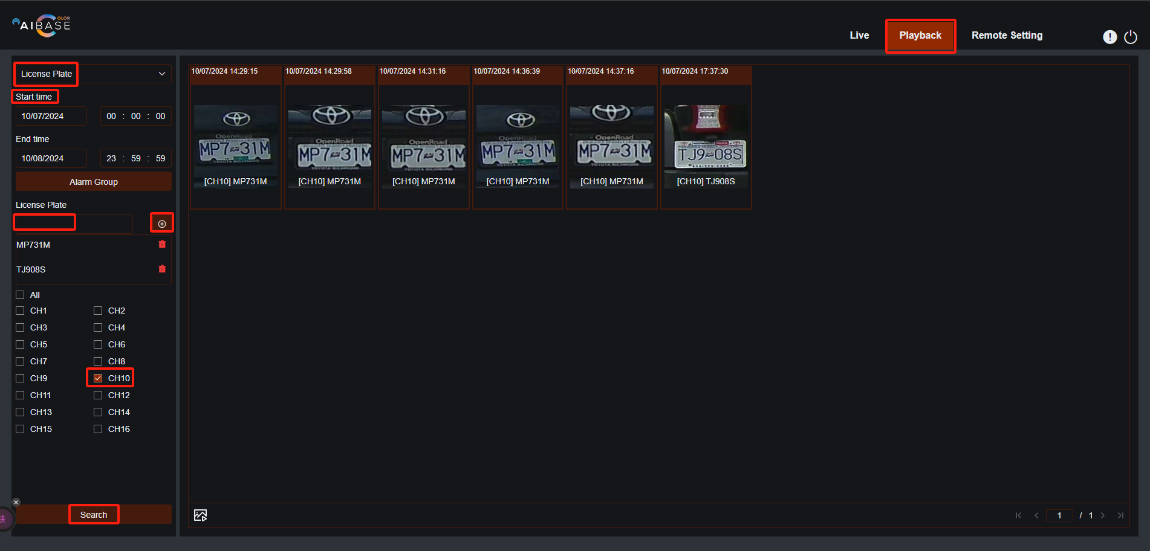Click the end date field 10/08/2024
The image size is (1150, 551).
tap(51, 158)
